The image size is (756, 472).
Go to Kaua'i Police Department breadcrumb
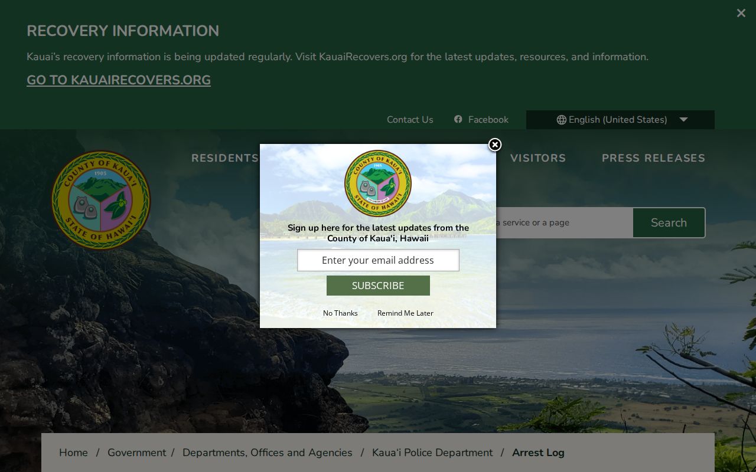432,453
